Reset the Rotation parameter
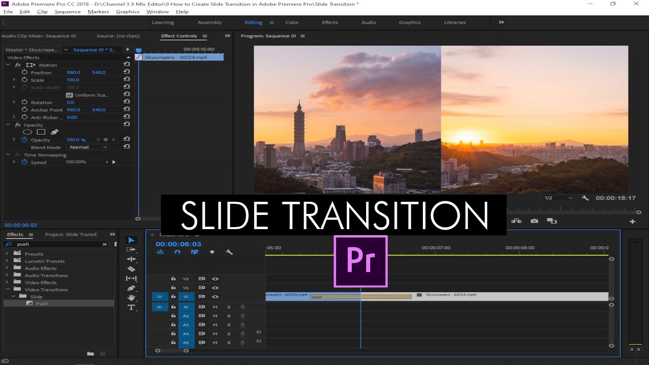 127,102
